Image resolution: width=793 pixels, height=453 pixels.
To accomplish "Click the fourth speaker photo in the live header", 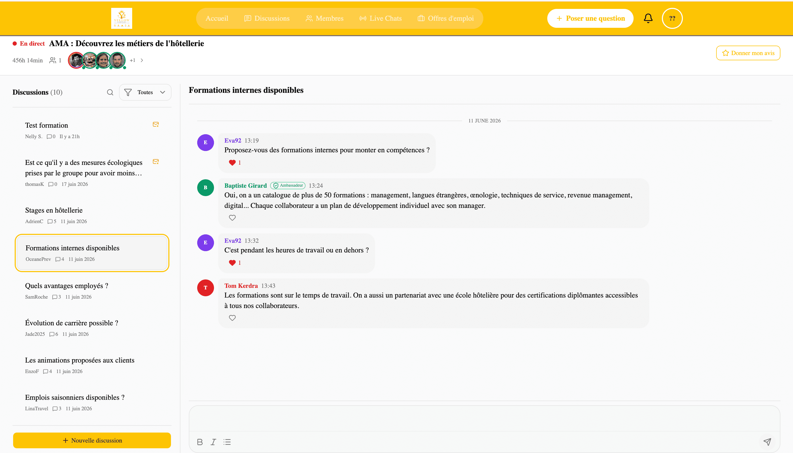I will click(117, 60).
